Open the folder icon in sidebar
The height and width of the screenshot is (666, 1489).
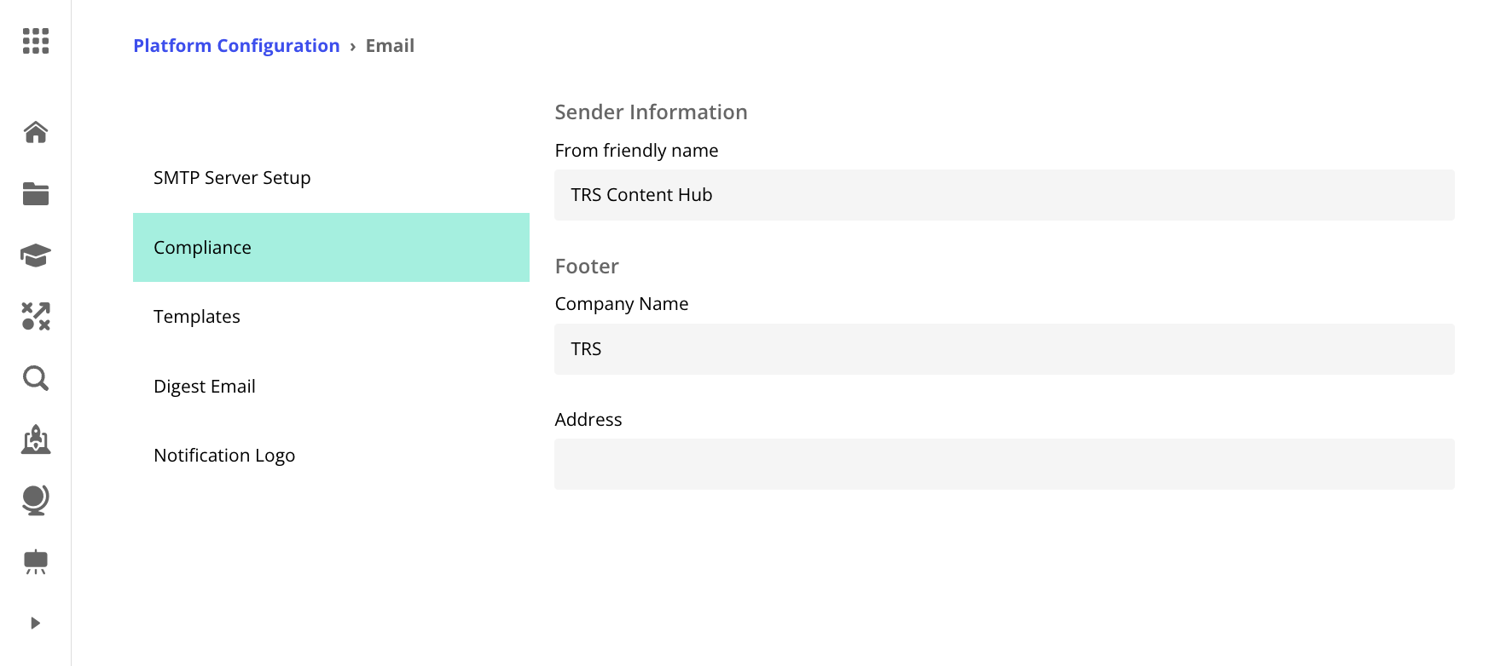36,194
